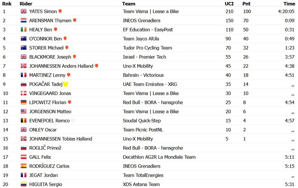Click the Slovenian flag beside ROGLIČ Primož
298x188 pixels.
(x=24, y=148)
